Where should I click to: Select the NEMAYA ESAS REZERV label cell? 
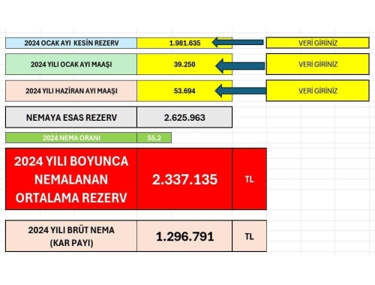click(x=71, y=118)
